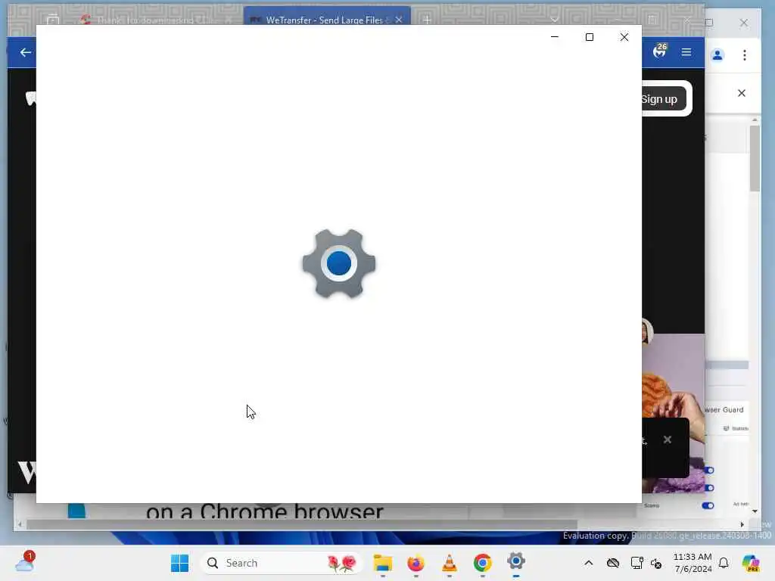Open the weather widget on the taskbar
This screenshot has width=775, height=581.
pyautogui.click(x=25, y=562)
